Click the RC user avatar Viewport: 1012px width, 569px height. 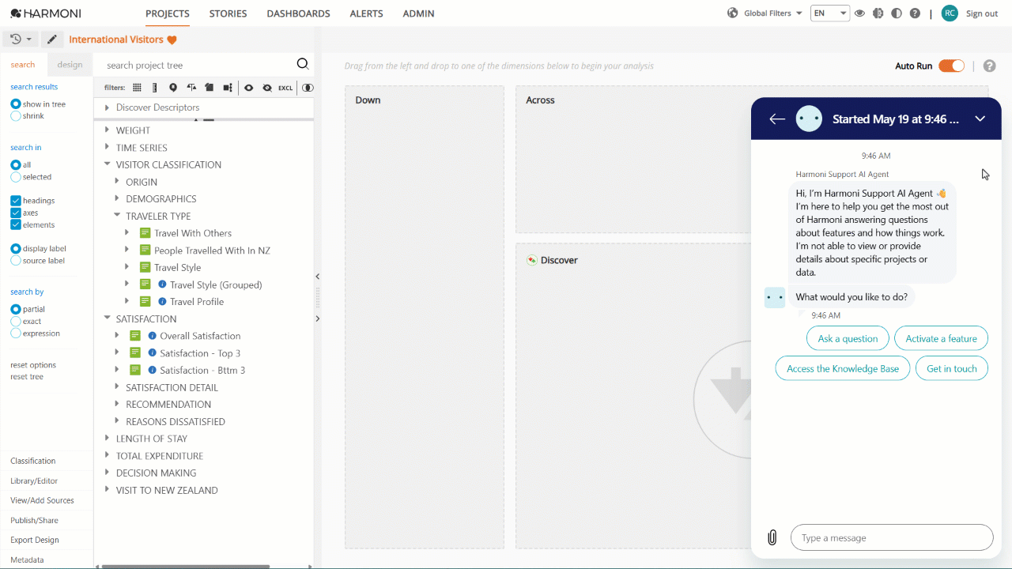coord(950,13)
